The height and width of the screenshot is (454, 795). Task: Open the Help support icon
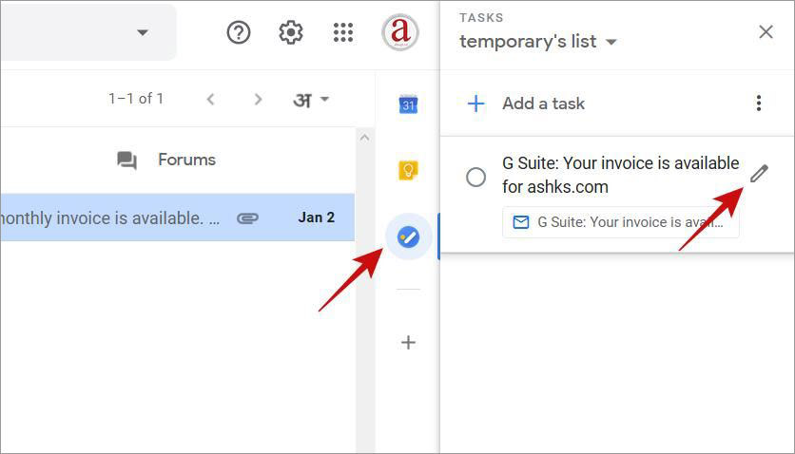point(239,33)
